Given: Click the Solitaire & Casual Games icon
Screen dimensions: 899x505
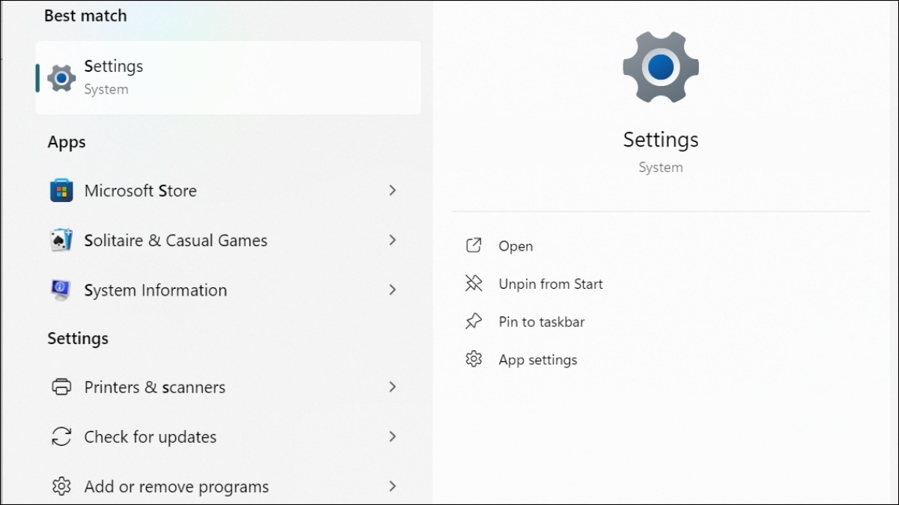Looking at the screenshot, I should click(61, 240).
